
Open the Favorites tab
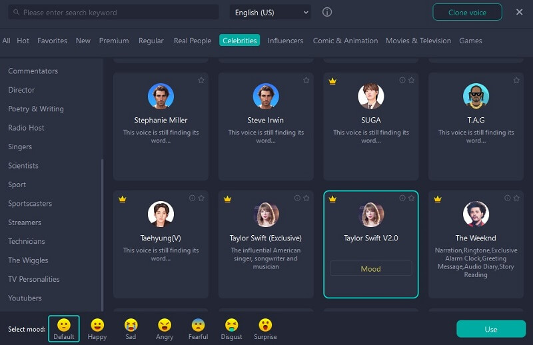[52, 41]
